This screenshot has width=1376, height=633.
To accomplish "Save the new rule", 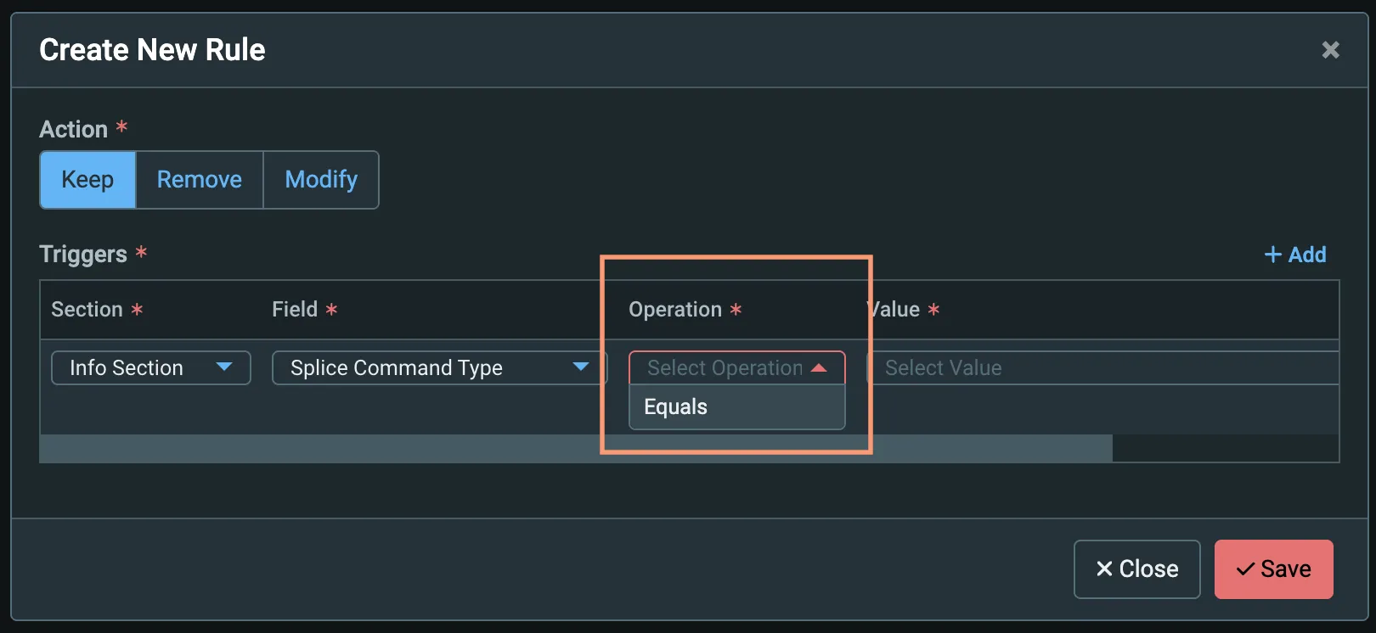I will tap(1273, 569).
